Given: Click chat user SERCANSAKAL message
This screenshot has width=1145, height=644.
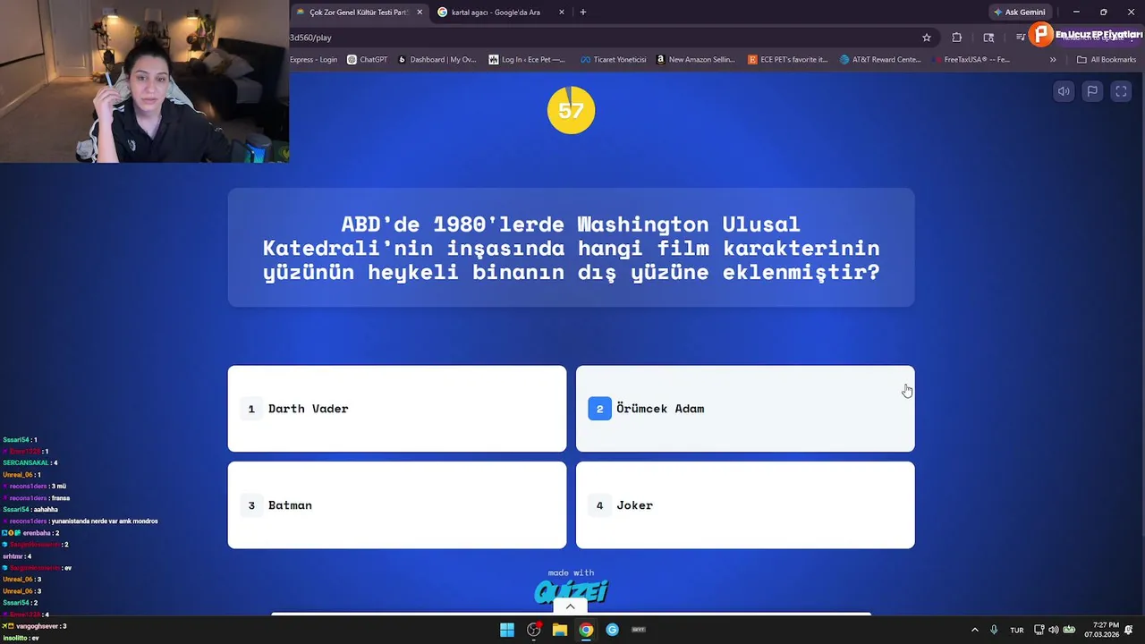Looking at the screenshot, I should pos(30,463).
